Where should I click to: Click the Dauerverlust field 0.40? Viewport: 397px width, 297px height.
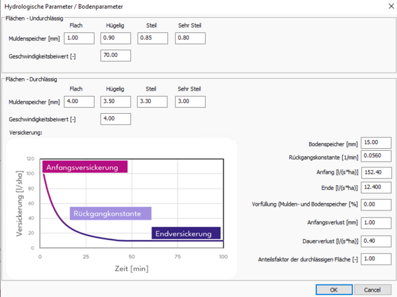click(376, 241)
